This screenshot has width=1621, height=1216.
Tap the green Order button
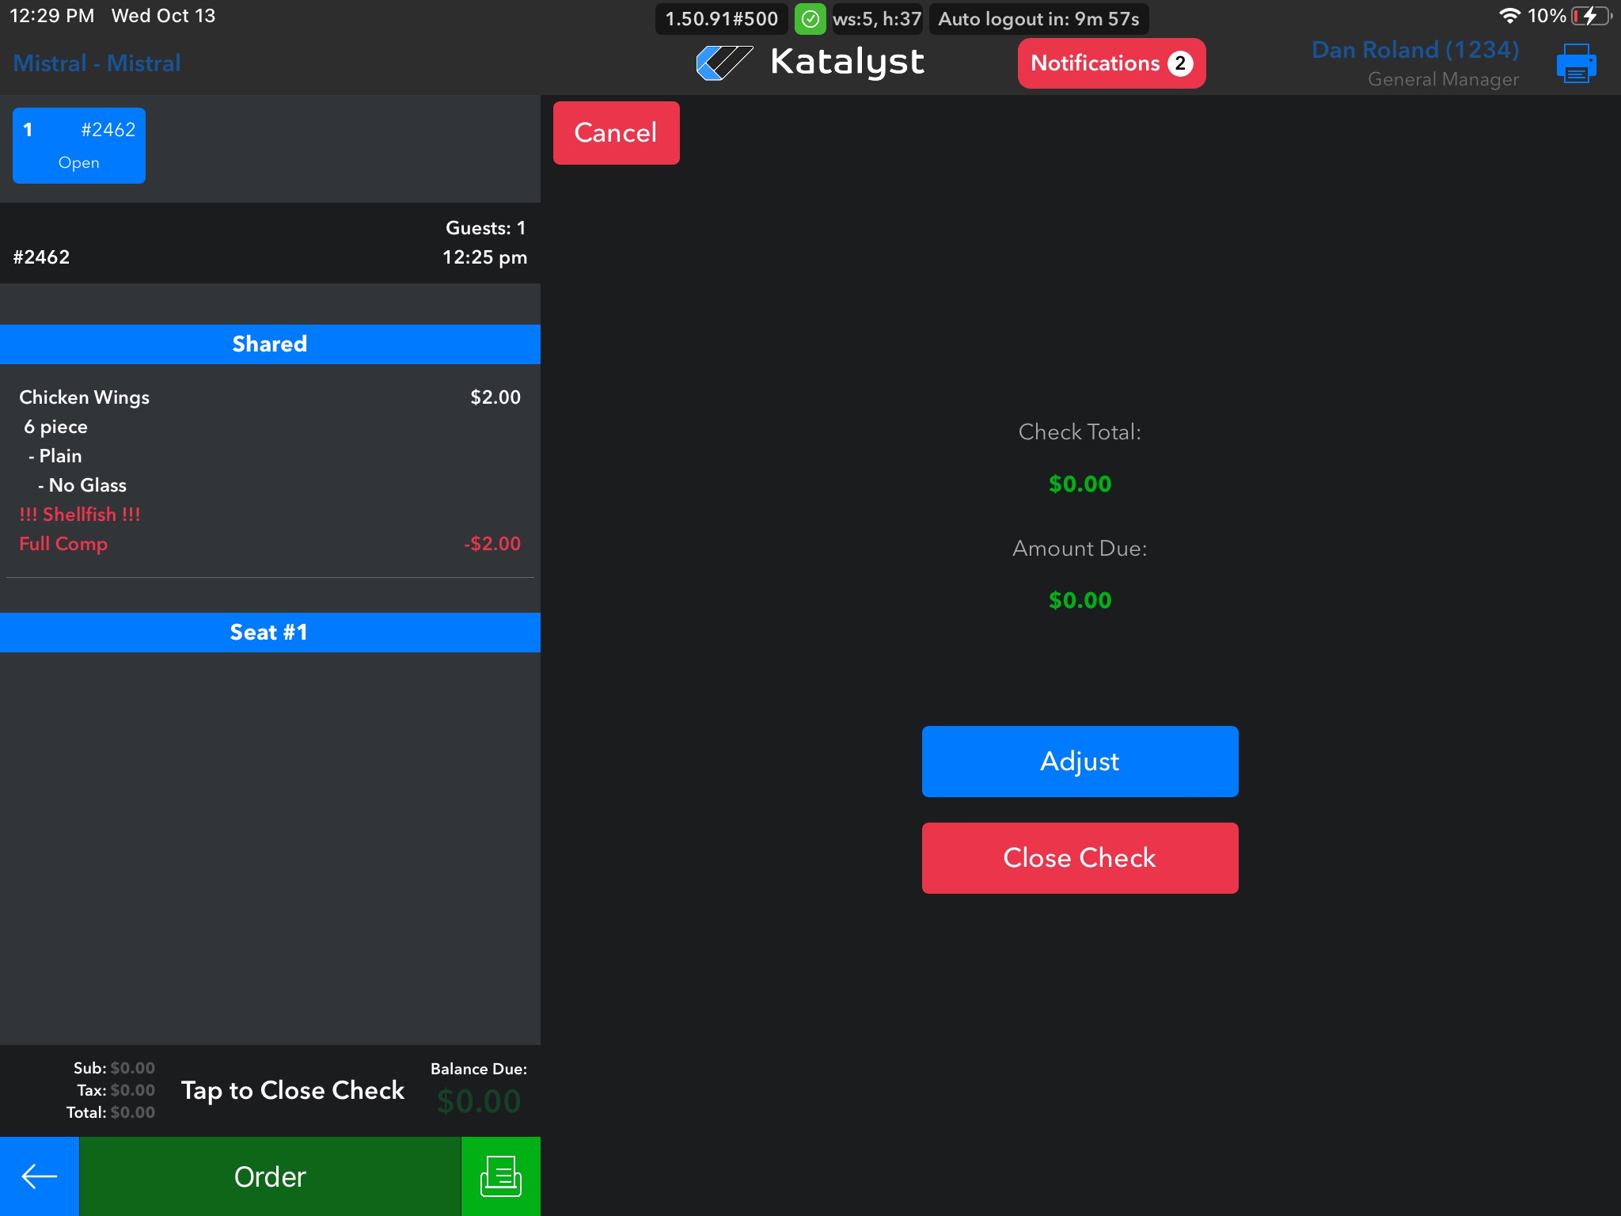[270, 1176]
